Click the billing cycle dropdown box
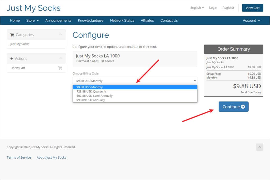Image resolution: width=270 pixels, height=180 pixels. [135, 81]
